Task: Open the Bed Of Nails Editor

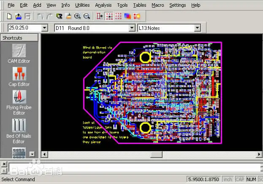Action: pos(19,131)
